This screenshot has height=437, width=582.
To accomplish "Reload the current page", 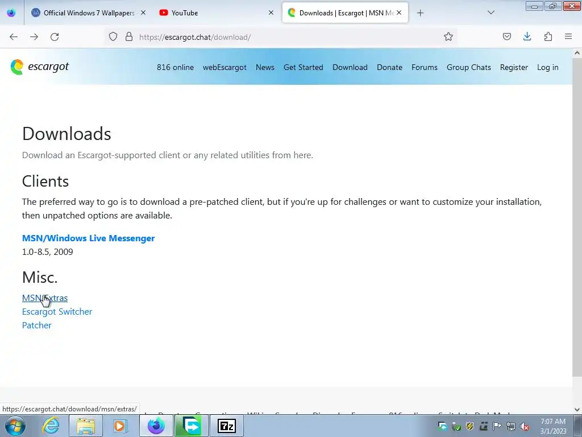I will (55, 37).
